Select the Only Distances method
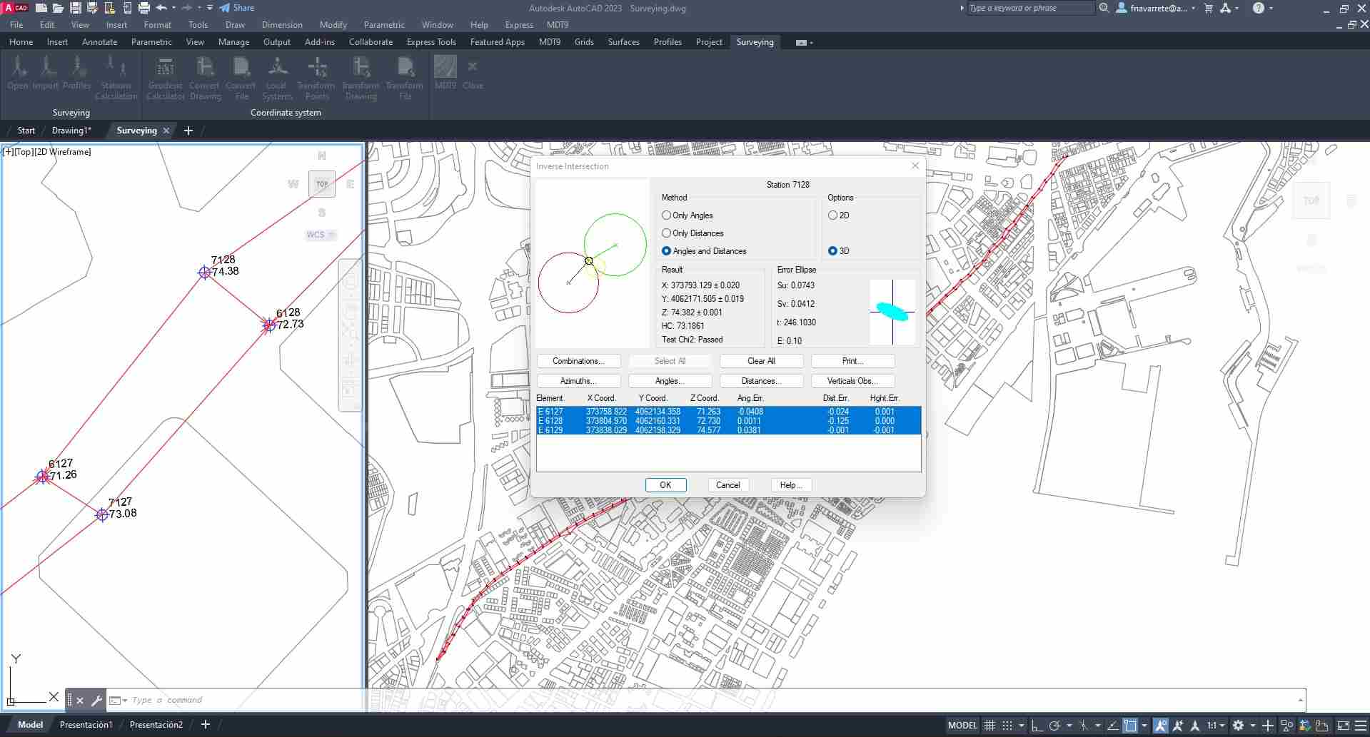The height and width of the screenshot is (737, 1370). point(666,233)
